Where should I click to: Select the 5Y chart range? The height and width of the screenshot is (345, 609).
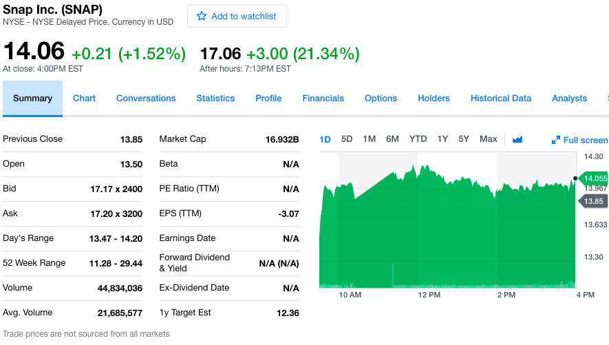click(x=464, y=138)
